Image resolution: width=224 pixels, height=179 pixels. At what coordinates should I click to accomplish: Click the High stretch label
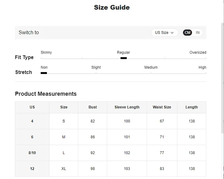[202, 67]
